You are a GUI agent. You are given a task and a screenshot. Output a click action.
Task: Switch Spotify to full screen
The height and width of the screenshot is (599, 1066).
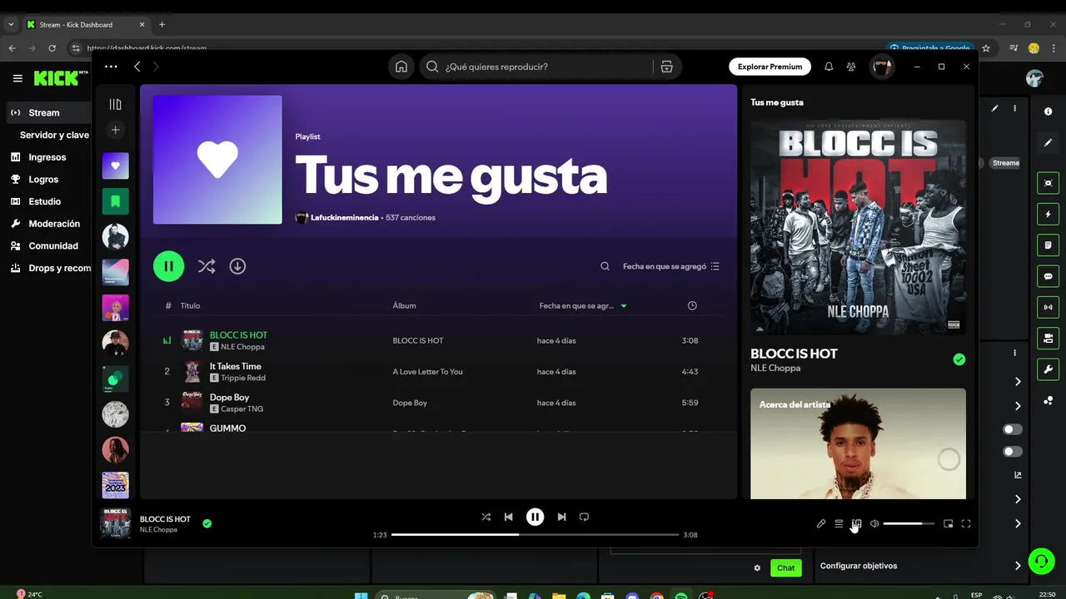click(966, 523)
